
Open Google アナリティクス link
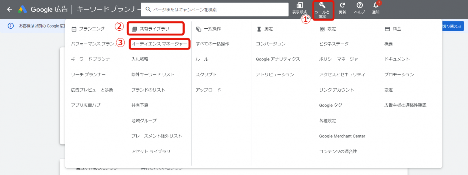click(x=278, y=59)
